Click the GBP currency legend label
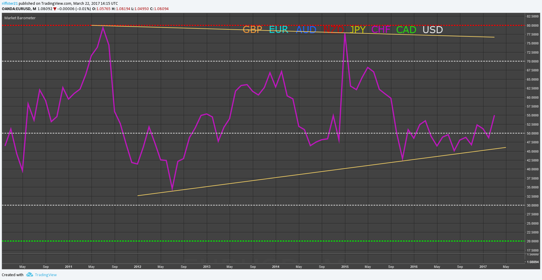 pos(253,30)
